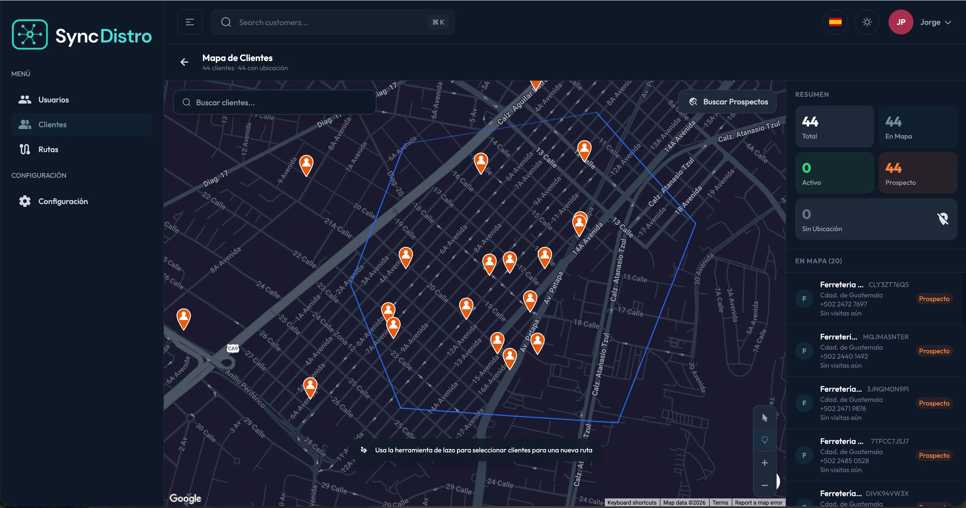
Task: Click the client pin left of 19 Calle label
Action: tap(466, 308)
